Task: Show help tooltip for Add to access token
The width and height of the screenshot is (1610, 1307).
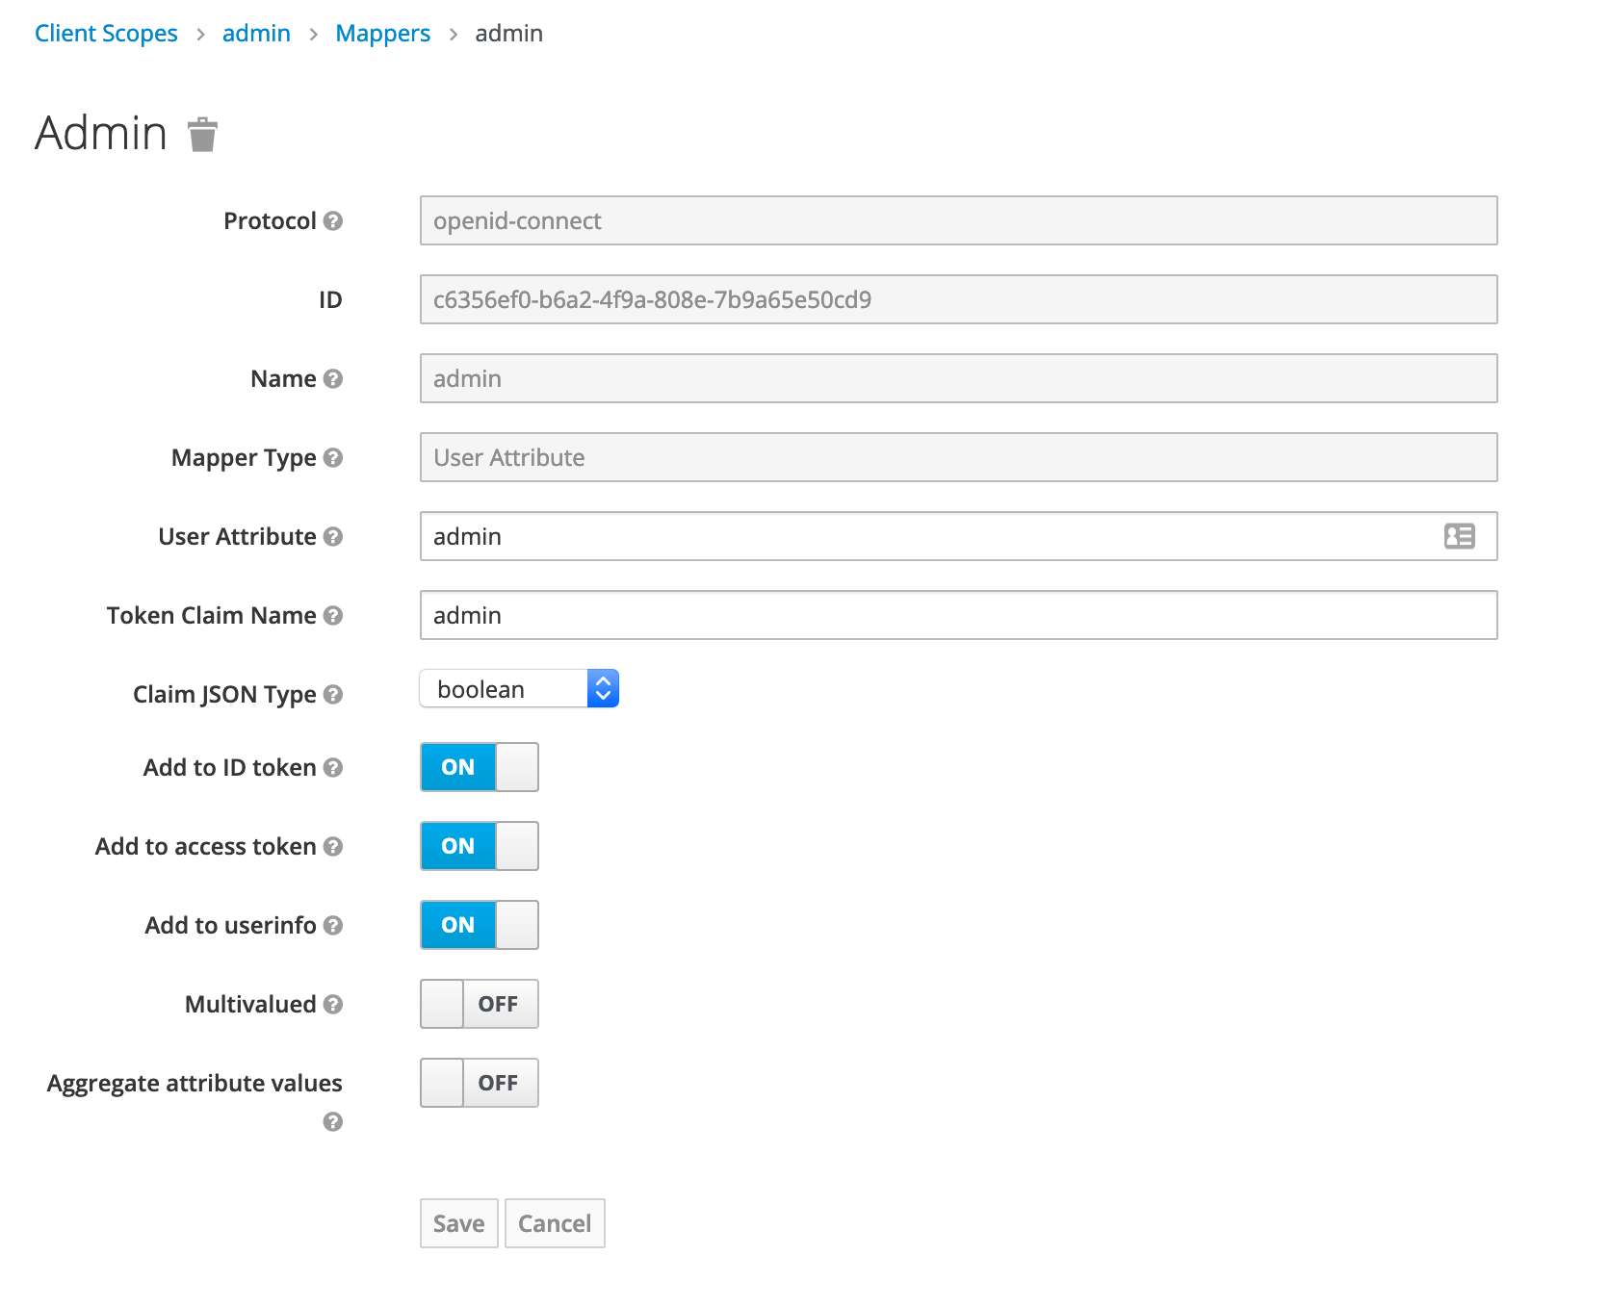Action: point(333,846)
